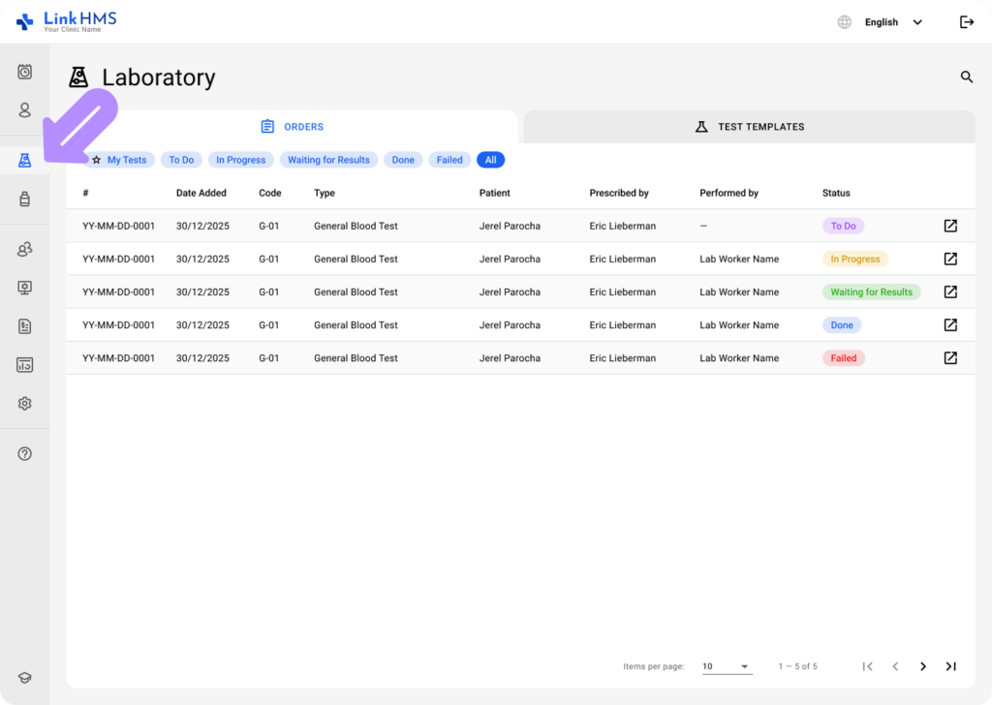Open the patients section via person icon
Screen dimensions: 992x705
point(24,110)
